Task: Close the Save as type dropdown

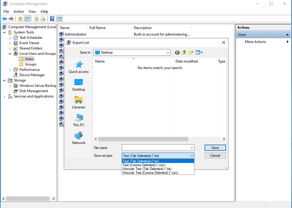Action: click(192, 156)
